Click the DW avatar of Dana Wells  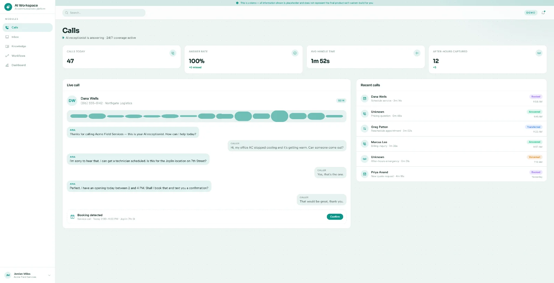point(72,101)
